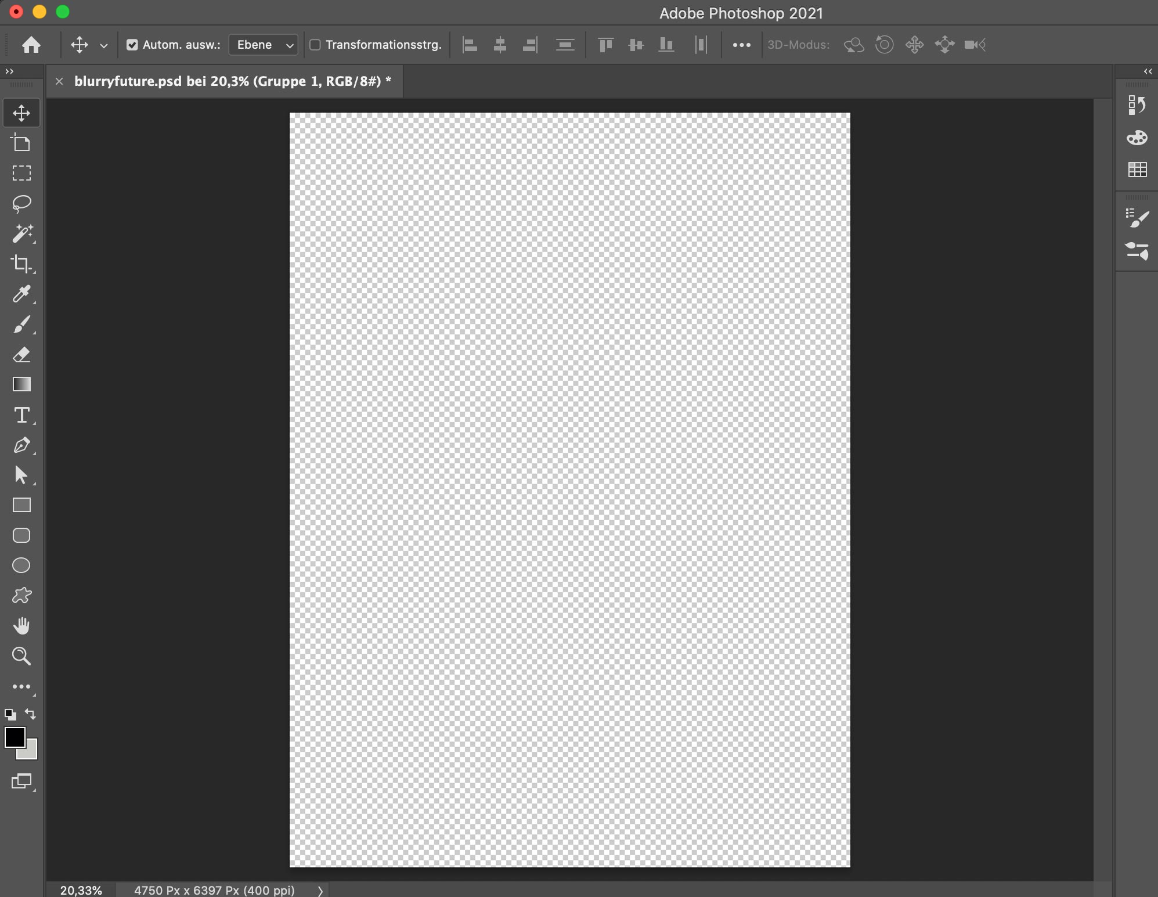Expand the toolbar to two columns
The height and width of the screenshot is (897, 1158).
[9, 71]
